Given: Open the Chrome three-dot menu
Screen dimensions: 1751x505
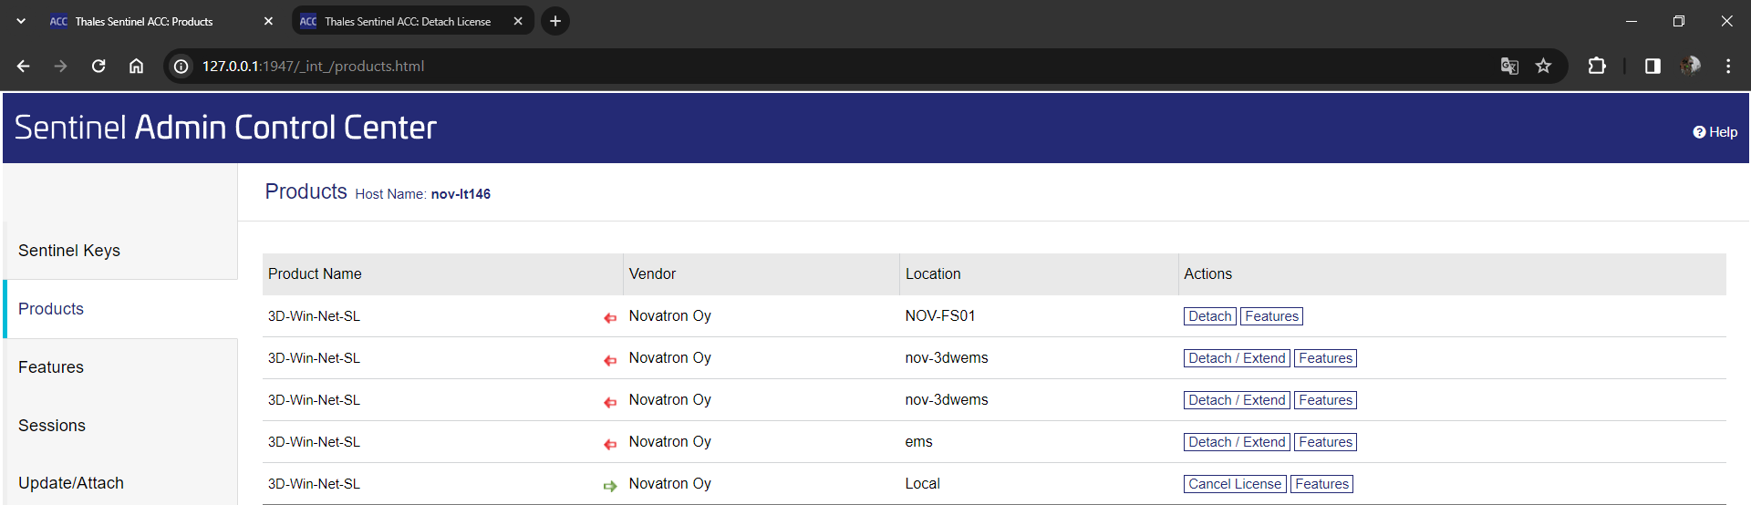Looking at the screenshot, I should point(1727,66).
